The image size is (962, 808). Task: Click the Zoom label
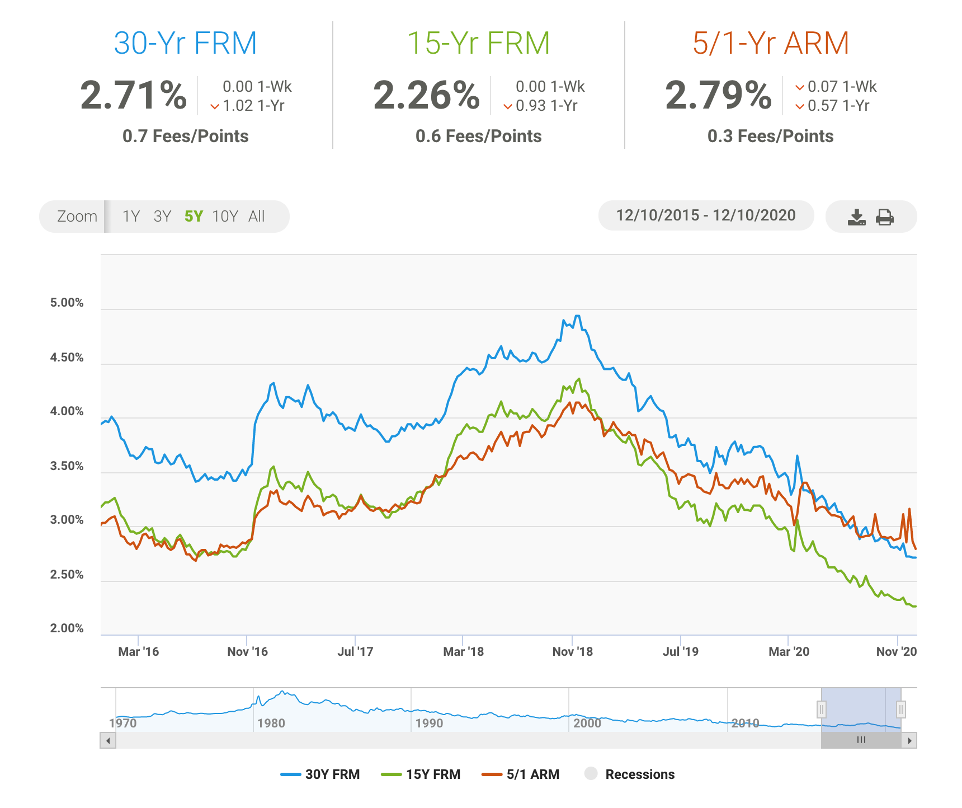[77, 217]
